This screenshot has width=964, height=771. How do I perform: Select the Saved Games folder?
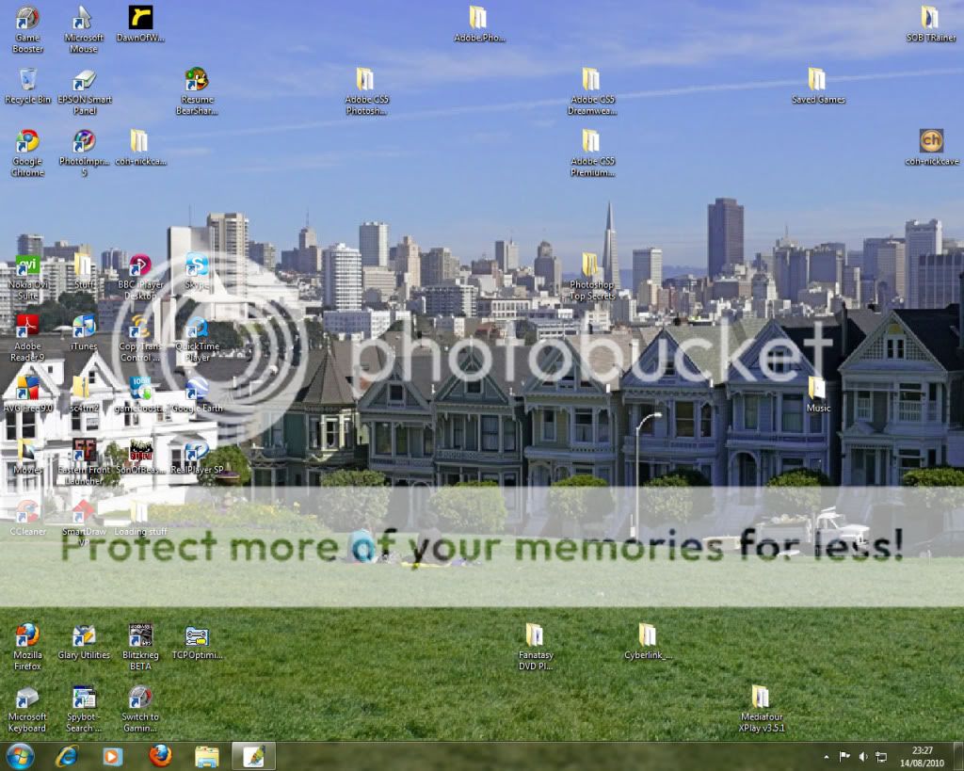pyautogui.click(x=817, y=80)
